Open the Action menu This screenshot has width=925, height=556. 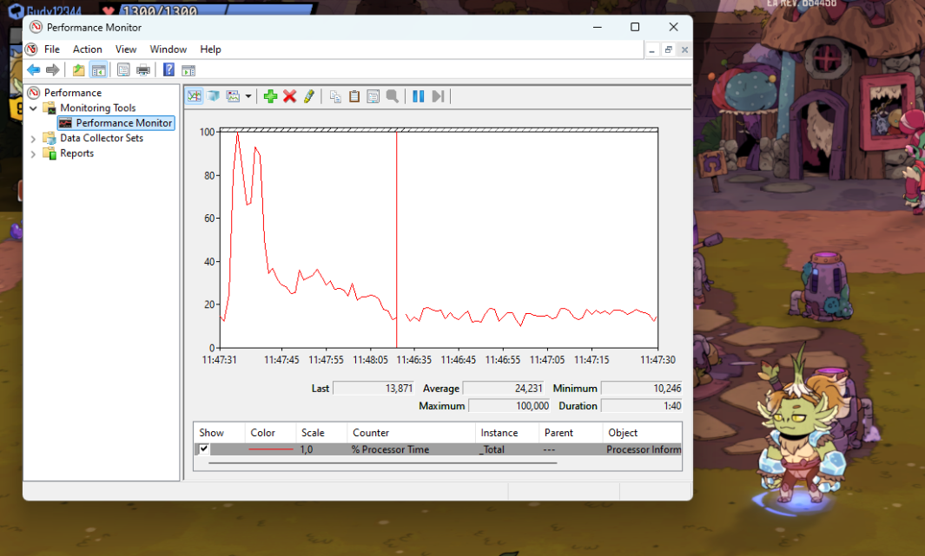coord(87,49)
